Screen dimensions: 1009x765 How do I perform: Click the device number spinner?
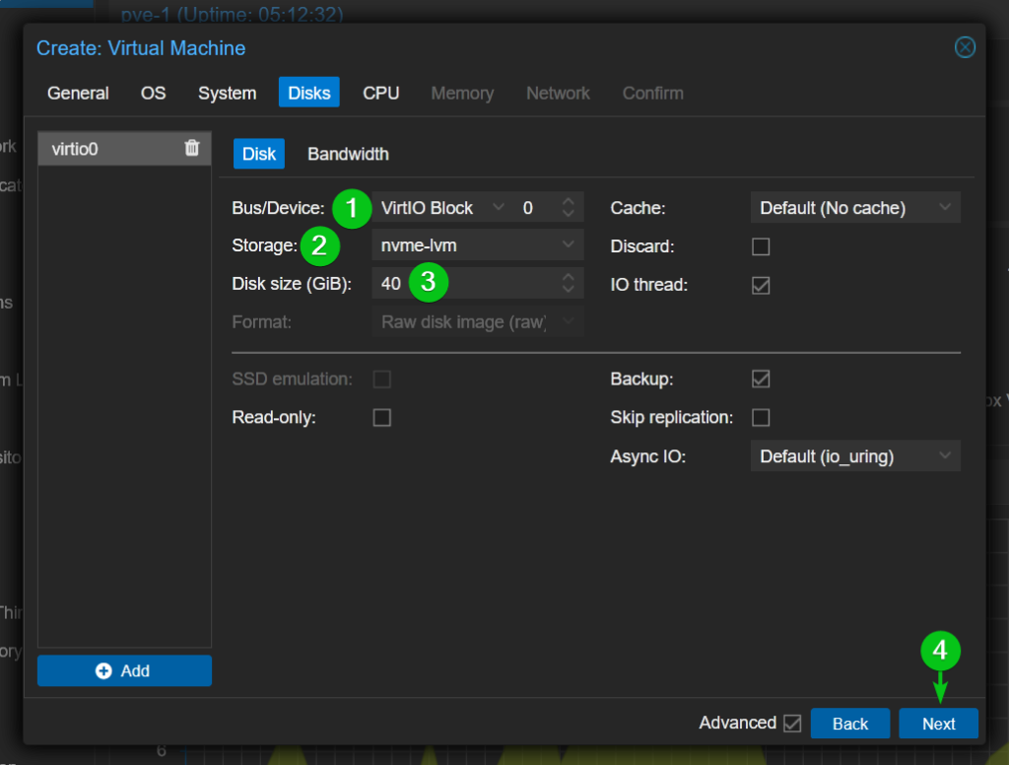[568, 207]
